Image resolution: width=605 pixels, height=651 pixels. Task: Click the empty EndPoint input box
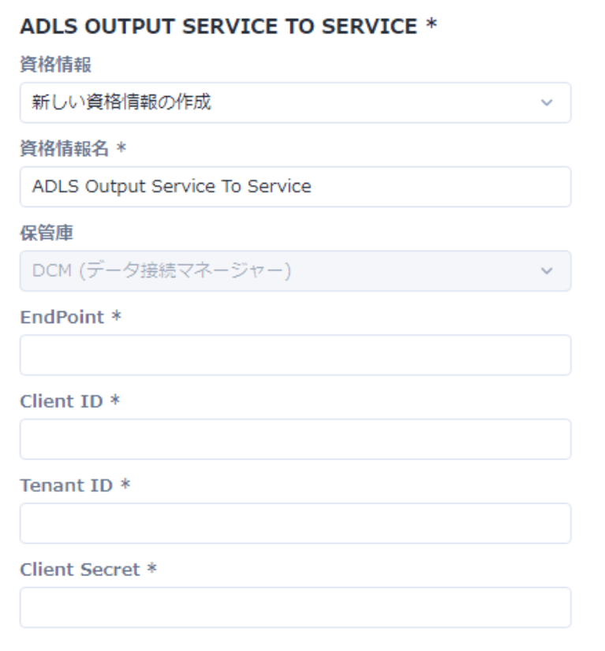tap(292, 355)
